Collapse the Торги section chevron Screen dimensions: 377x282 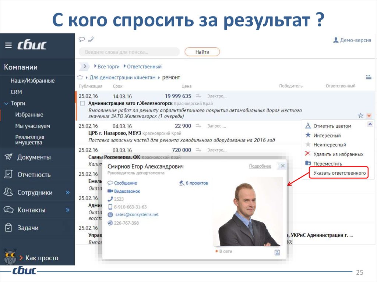pyautogui.click(x=6, y=104)
